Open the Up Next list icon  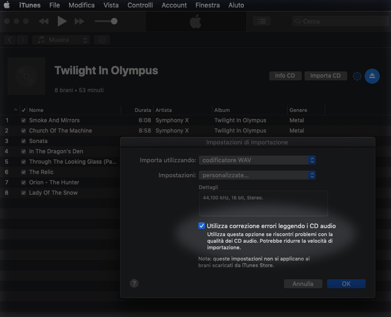pos(262,21)
